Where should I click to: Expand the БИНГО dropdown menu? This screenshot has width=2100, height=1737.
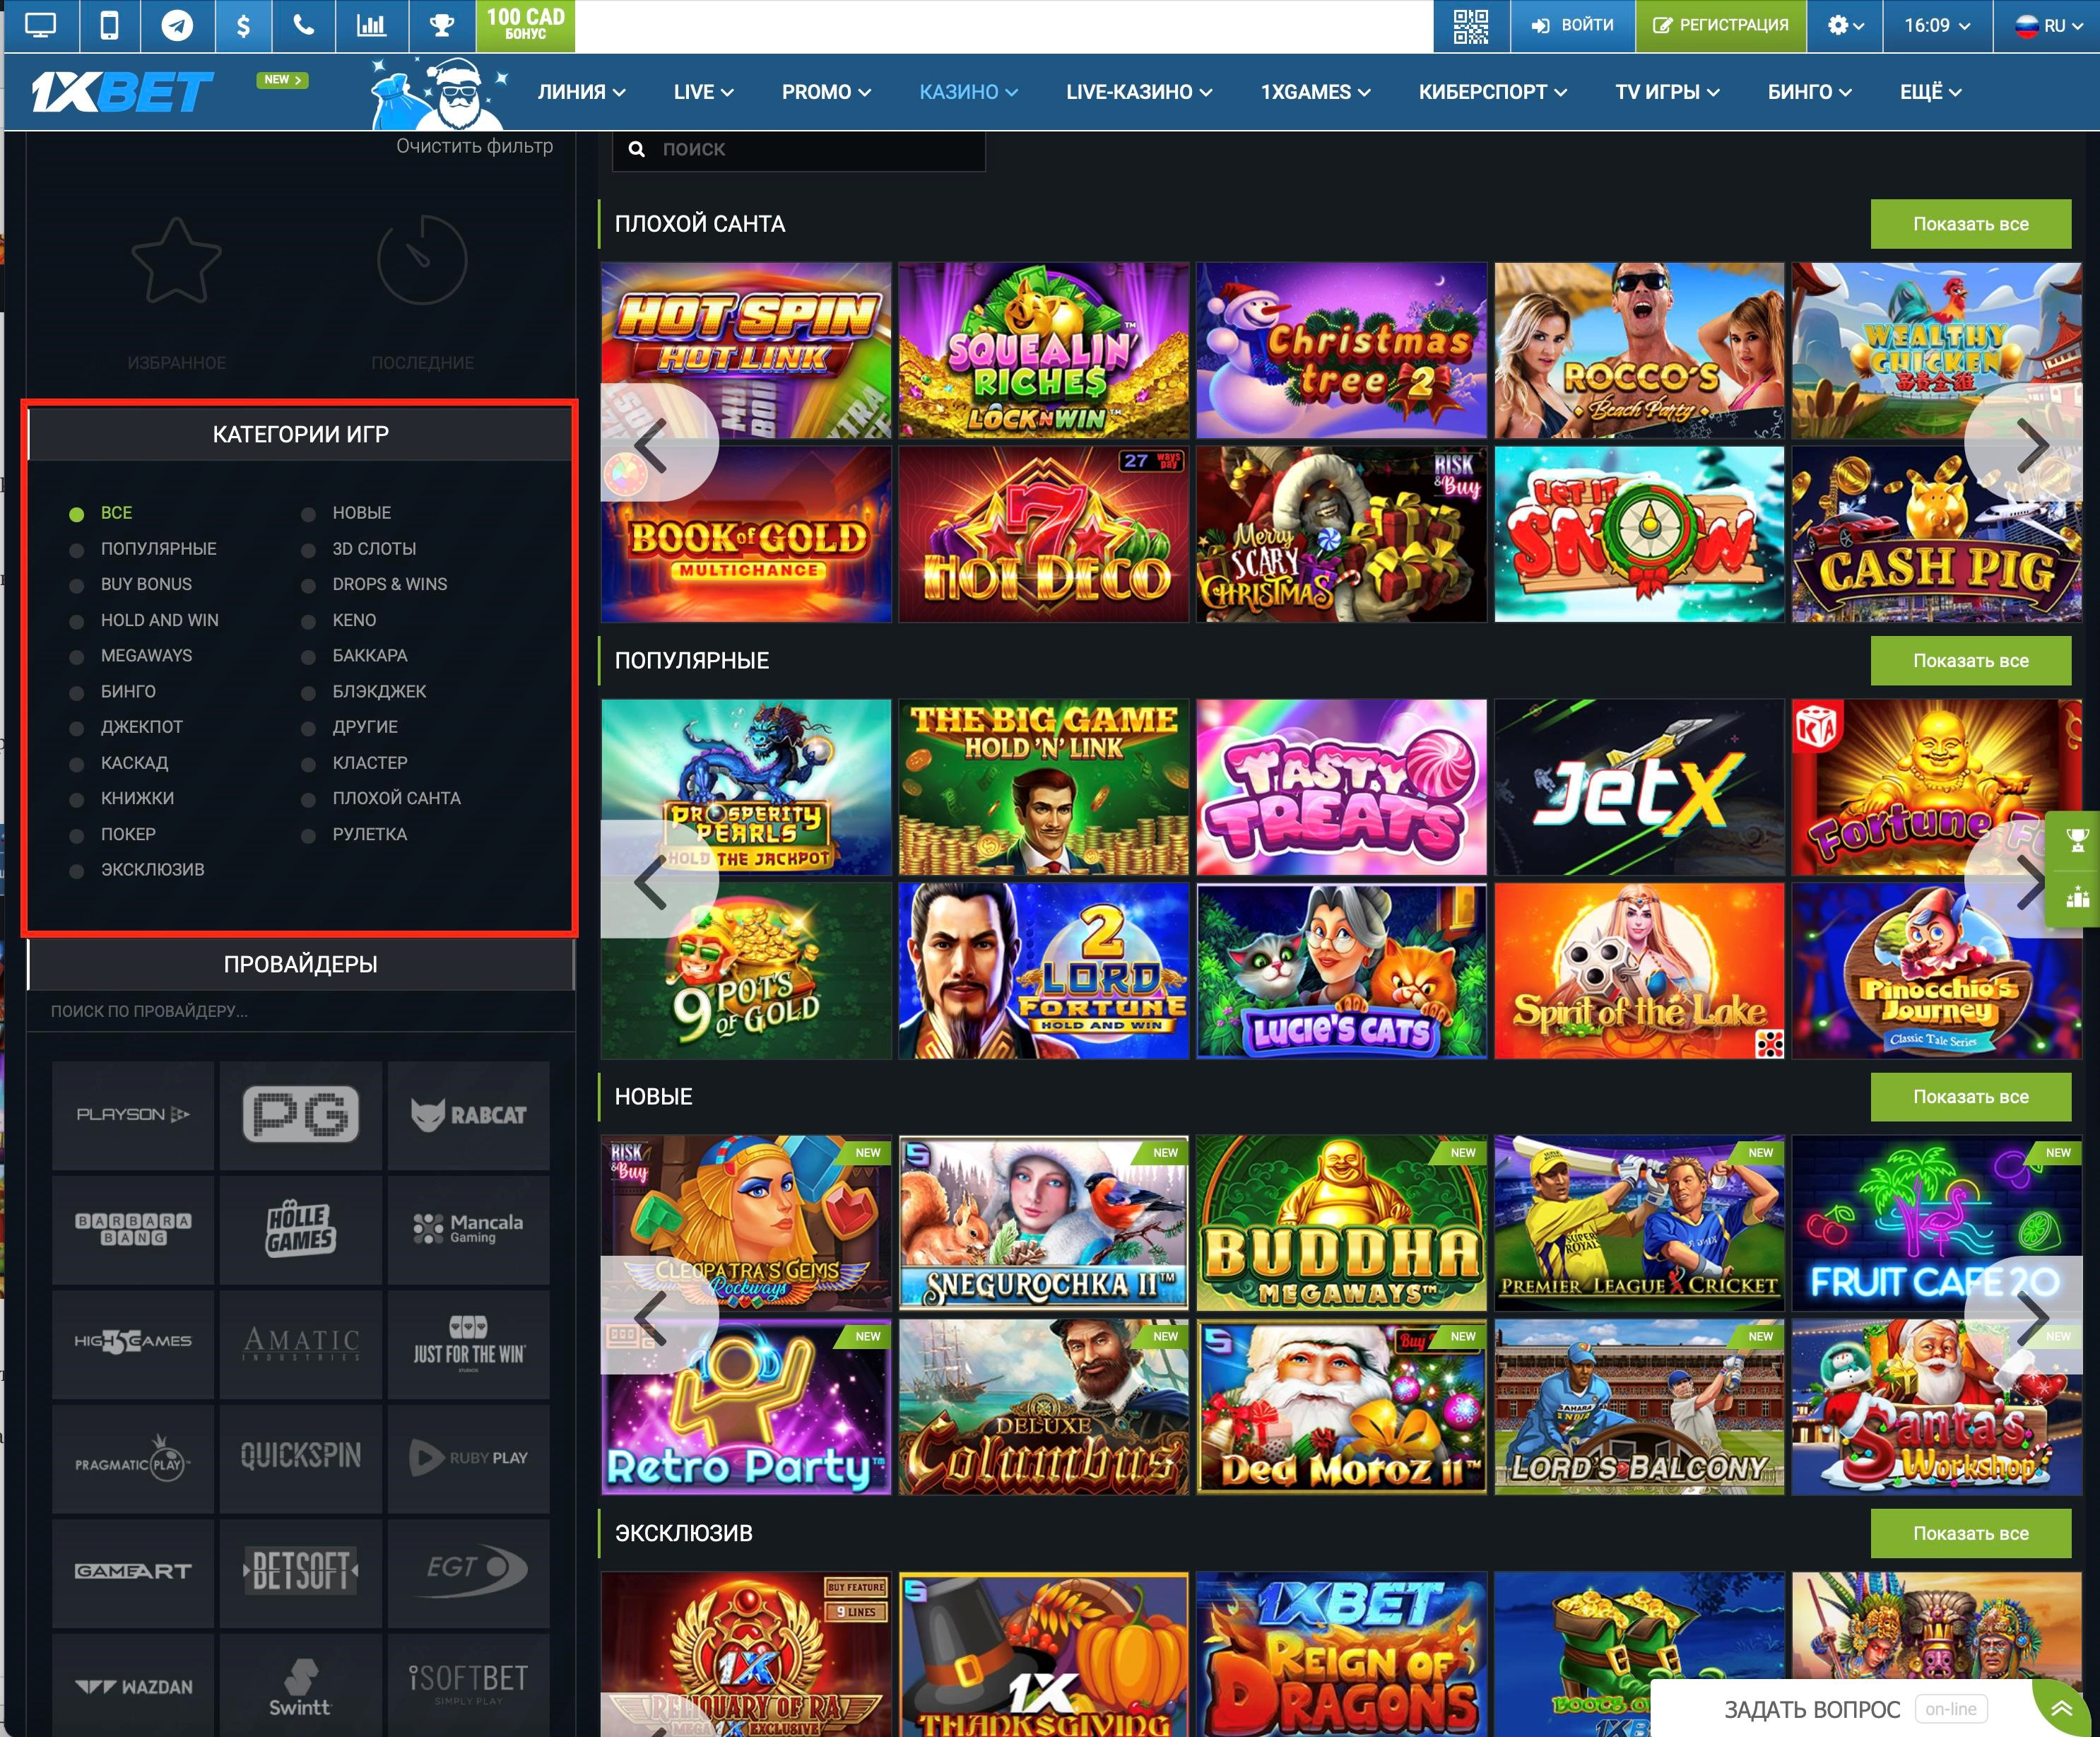pyautogui.click(x=1809, y=92)
